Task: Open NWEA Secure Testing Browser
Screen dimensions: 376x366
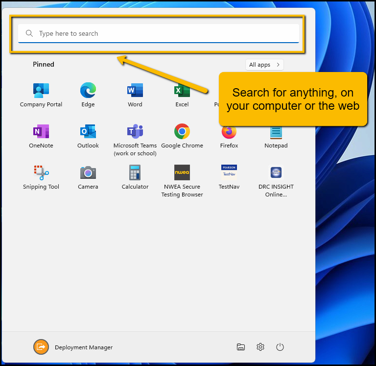Action: (x=182, y=181)
